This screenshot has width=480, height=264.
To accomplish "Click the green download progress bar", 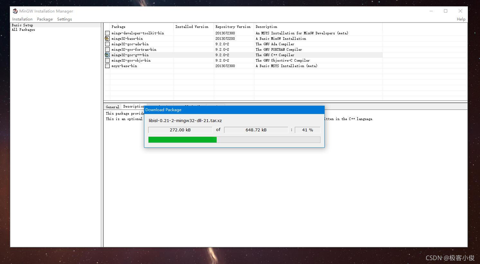I will coord(234,139).
